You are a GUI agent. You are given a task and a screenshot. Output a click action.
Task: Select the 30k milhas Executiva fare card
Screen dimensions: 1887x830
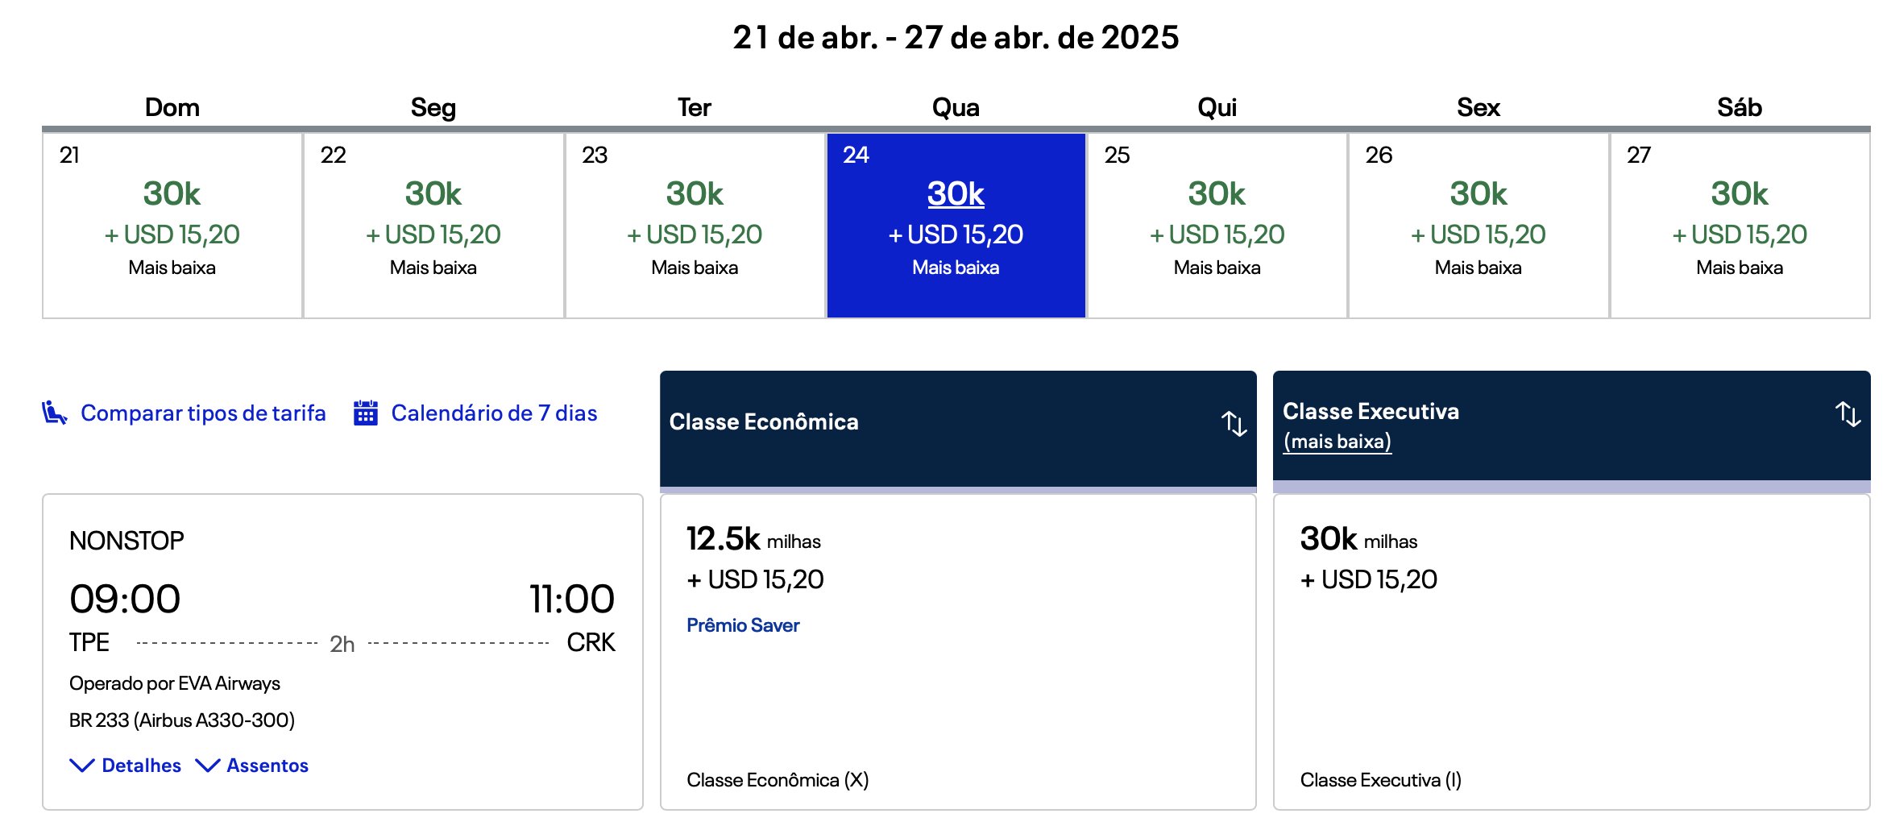point(1571,652)
